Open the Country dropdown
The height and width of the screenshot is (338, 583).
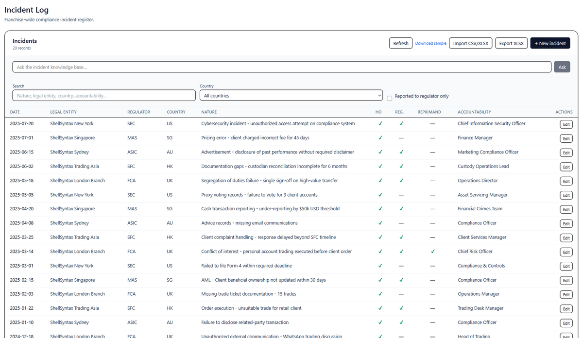point(291,96)
